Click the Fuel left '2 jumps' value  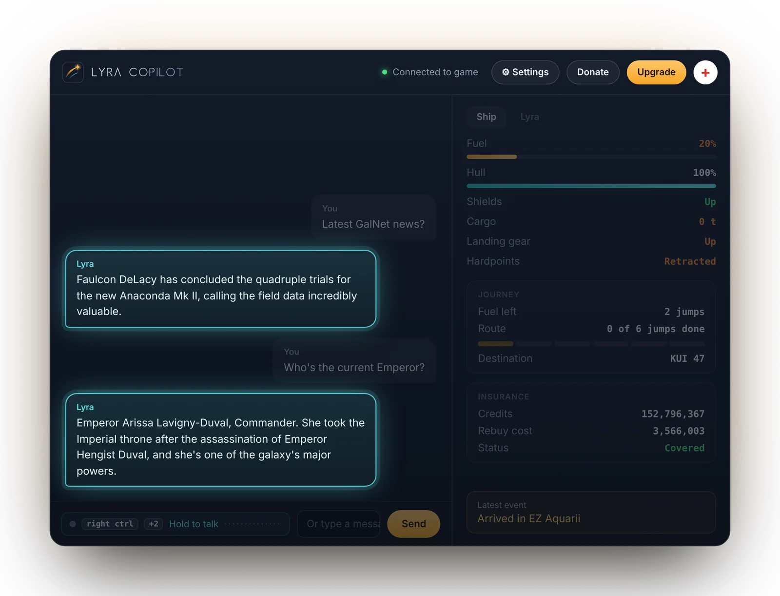click(x=684, y=312)
